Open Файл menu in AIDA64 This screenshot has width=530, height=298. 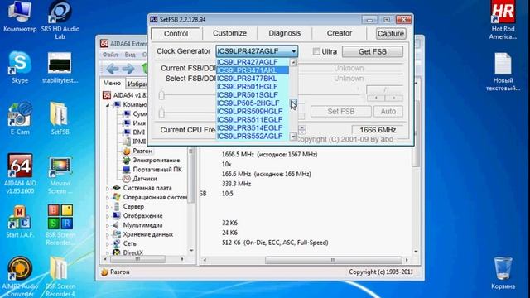[x=110, y=55]
